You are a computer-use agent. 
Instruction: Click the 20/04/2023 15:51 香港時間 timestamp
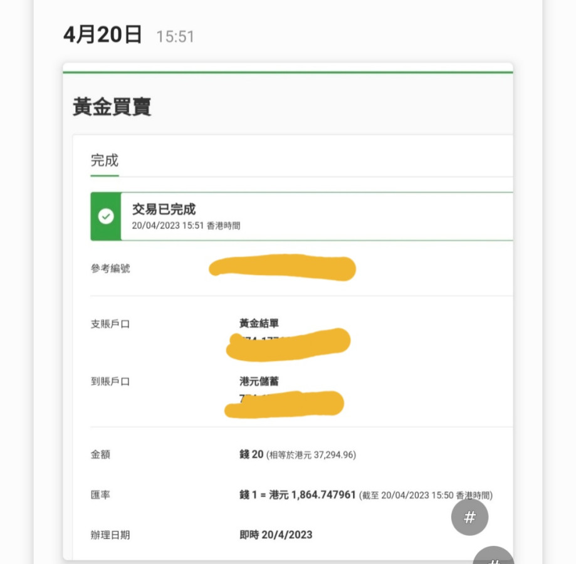point(186,226)
